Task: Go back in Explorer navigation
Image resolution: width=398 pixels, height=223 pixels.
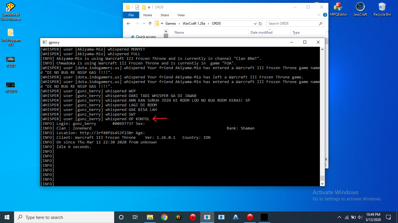Action: pyautogui.click(x=128, y=24)
